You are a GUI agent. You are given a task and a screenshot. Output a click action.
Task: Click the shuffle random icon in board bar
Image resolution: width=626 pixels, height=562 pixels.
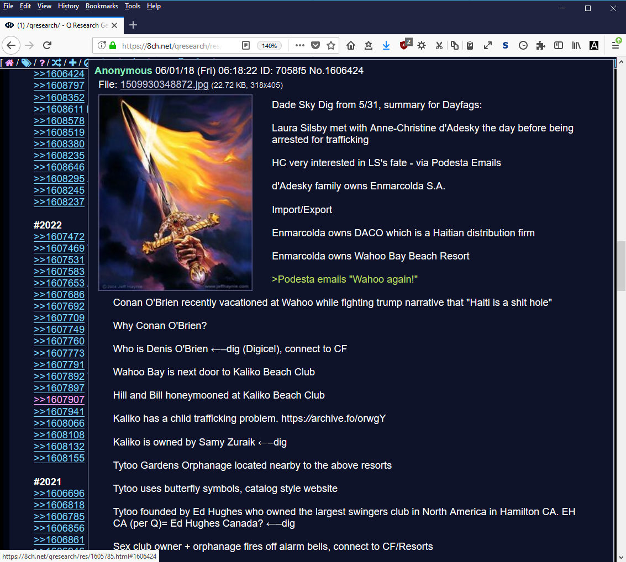57,63
